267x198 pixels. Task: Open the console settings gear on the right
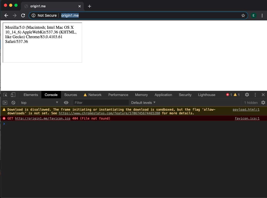[263, 103]
